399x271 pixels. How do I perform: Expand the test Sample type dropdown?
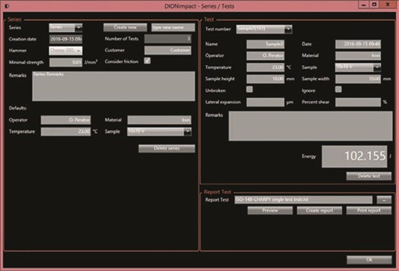pyautogui.click(x=358, y=67)
